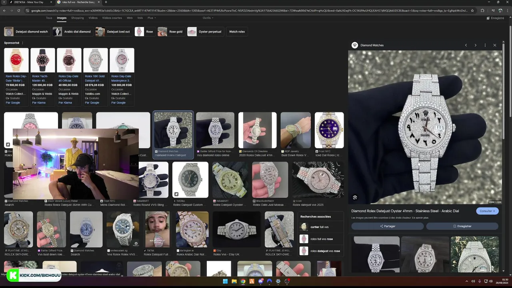Reload the page with the refresh icon
The width and height of the screenshot is (512, 288).
pyautogui.click(x=18, y=10)
